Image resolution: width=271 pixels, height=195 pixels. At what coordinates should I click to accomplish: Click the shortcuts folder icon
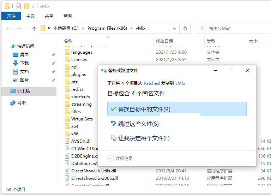coord(67,97)
